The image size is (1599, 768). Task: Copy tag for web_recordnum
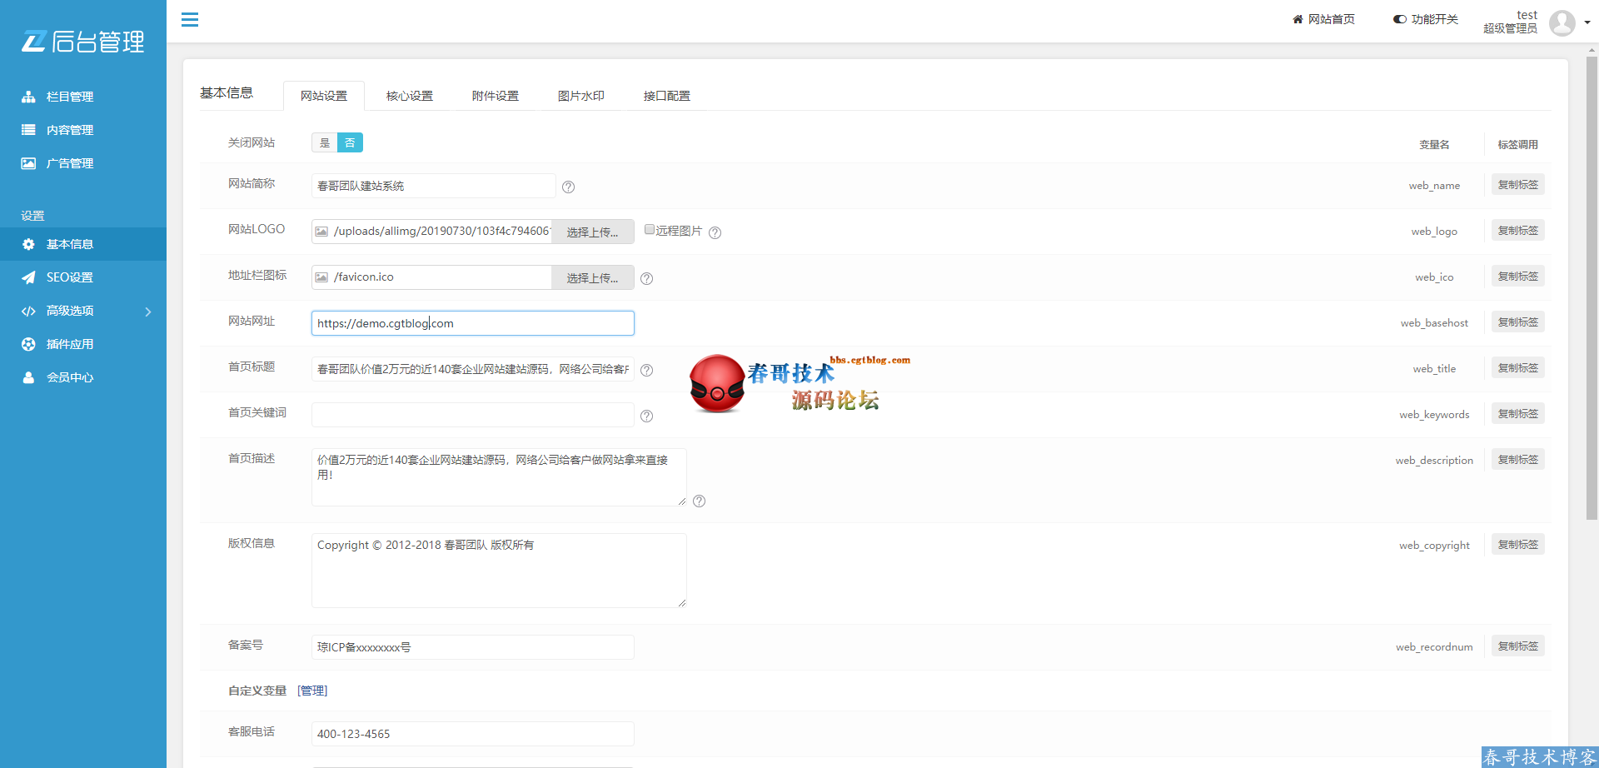pyautogui.click(x=1517, y=646)
